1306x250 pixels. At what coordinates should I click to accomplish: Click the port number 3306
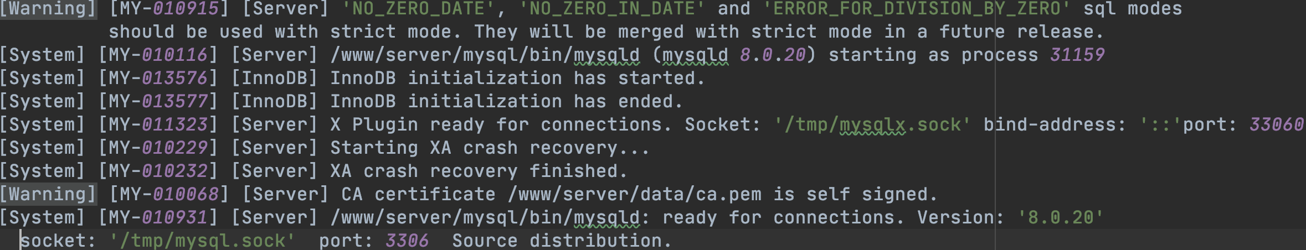coord(407,241)
